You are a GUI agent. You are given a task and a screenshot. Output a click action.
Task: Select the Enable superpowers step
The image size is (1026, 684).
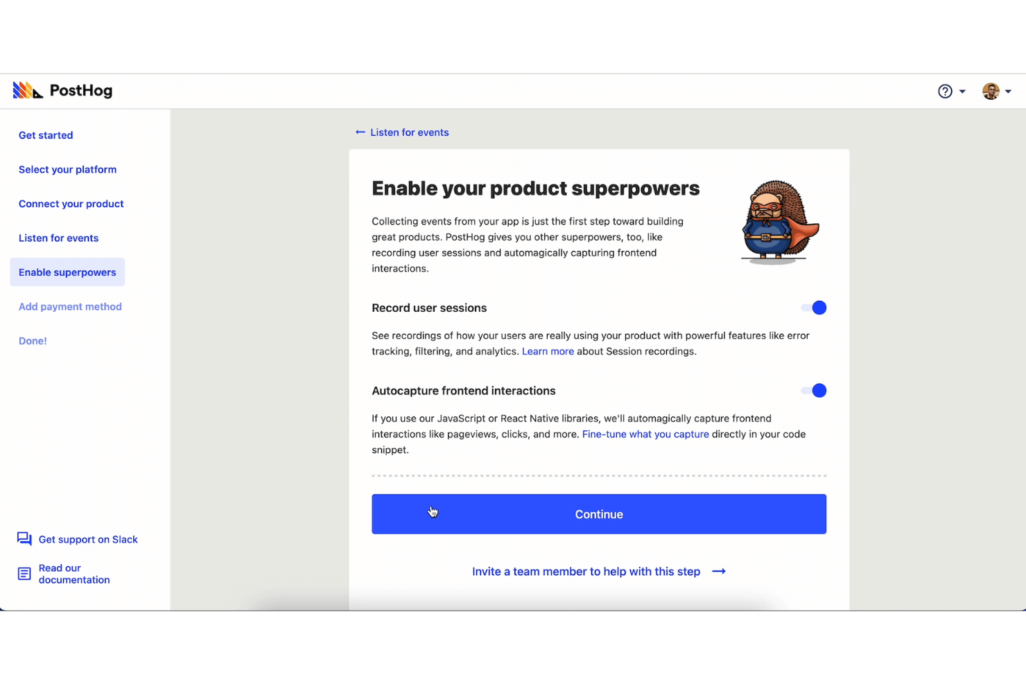coord(67,272)
